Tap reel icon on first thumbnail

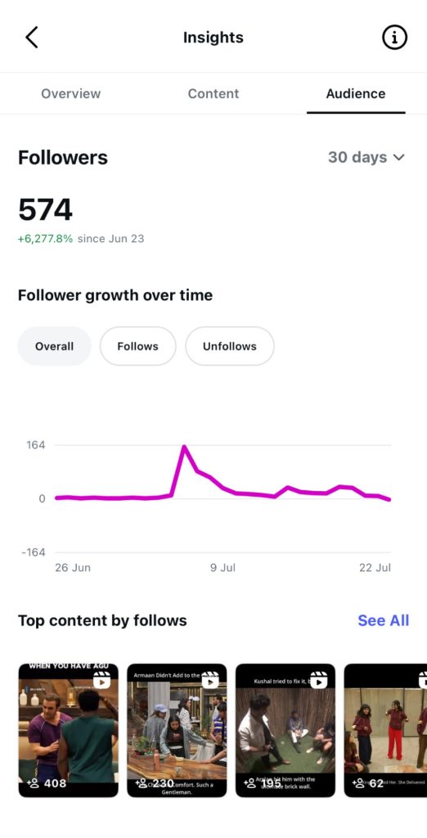[101, 680]
